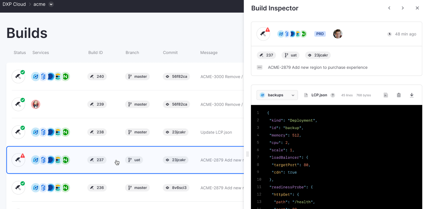Click the help question mark beside LCP.json
This screenshot has height=209, width=426.
click(333, 95)
